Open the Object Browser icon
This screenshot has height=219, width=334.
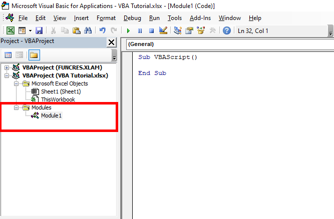click(201, 30)
